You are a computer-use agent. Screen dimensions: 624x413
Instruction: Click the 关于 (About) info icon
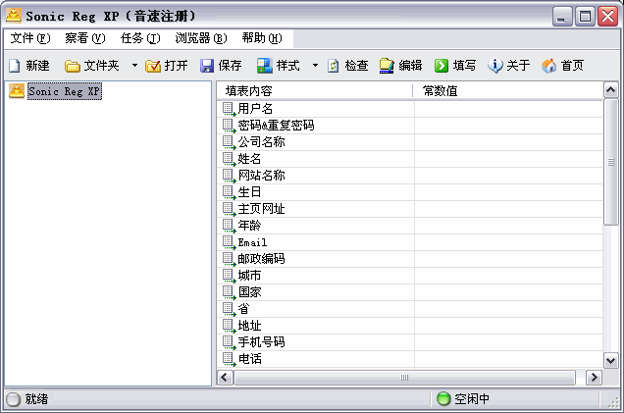click(494, 66)
